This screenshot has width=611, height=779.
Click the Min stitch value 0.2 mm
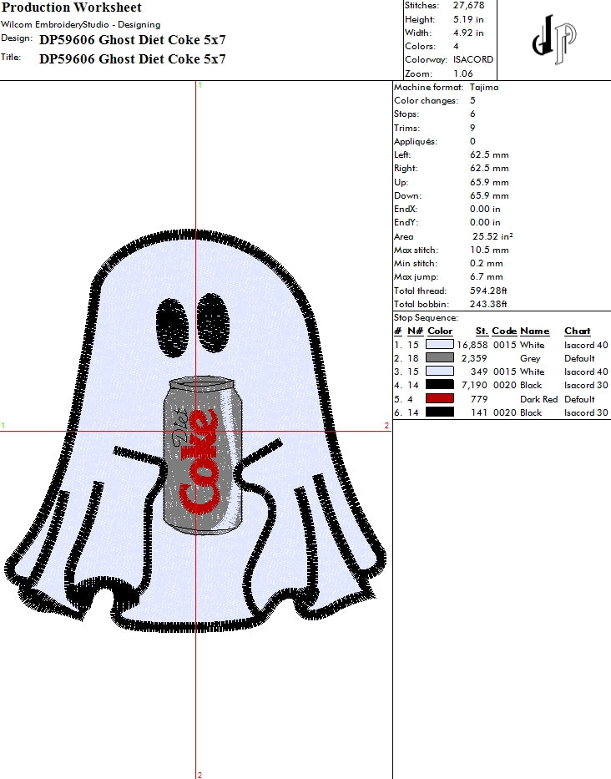(487, 263)
